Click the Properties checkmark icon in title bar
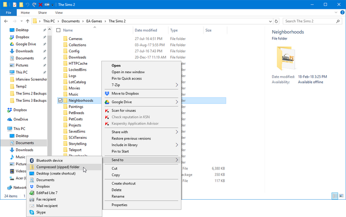The image size is (346, 217). tap(14, 4)
